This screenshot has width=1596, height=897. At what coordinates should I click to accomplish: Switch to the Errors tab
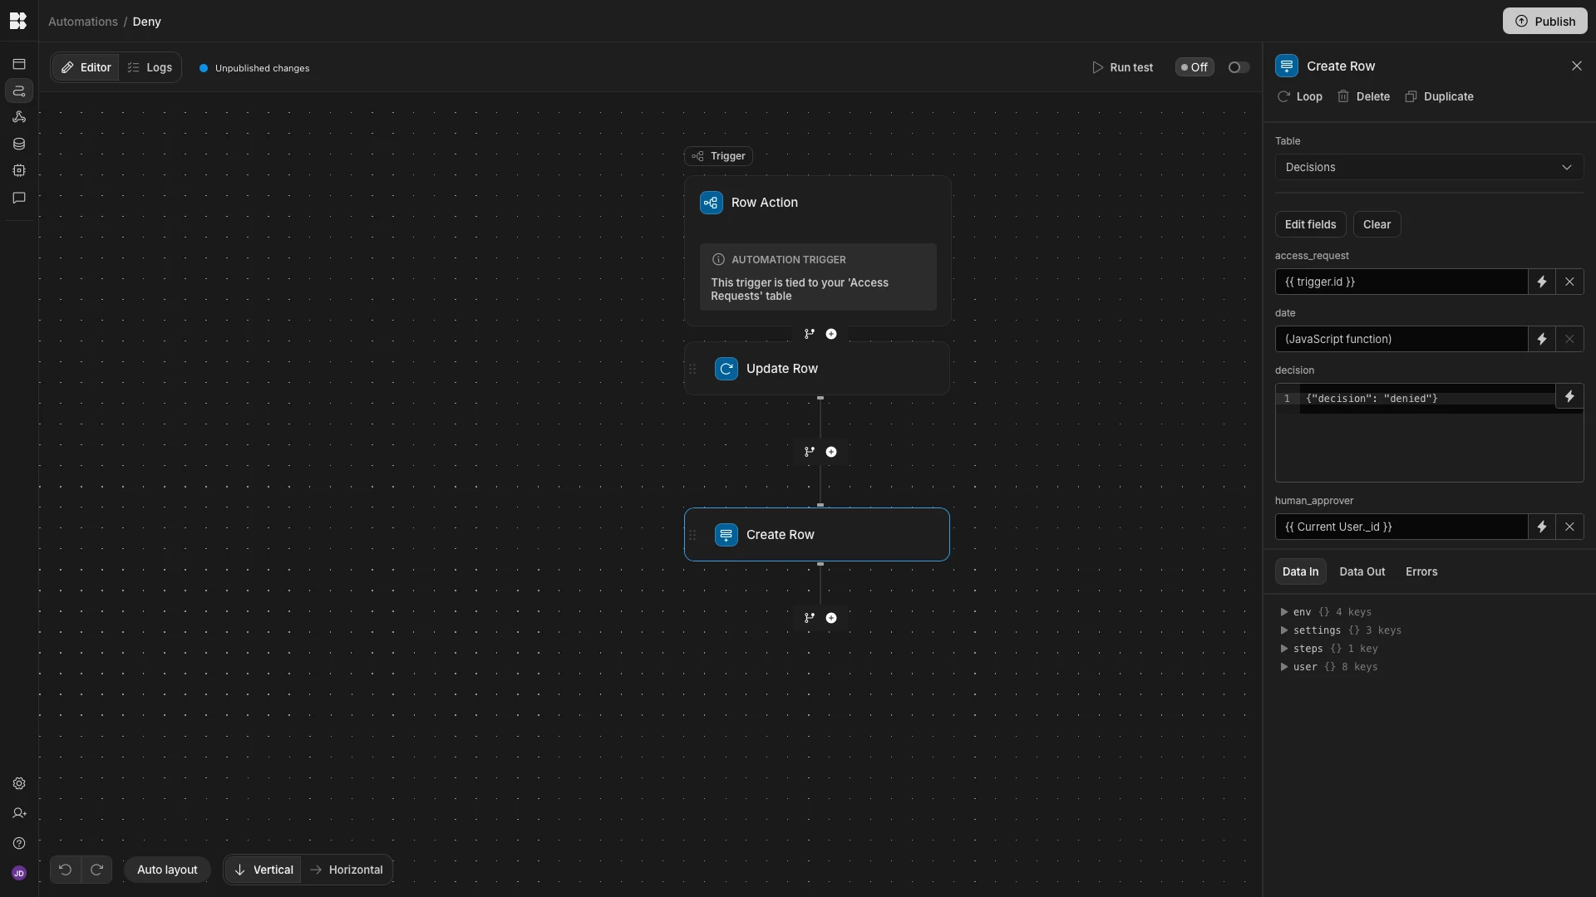1421,571
